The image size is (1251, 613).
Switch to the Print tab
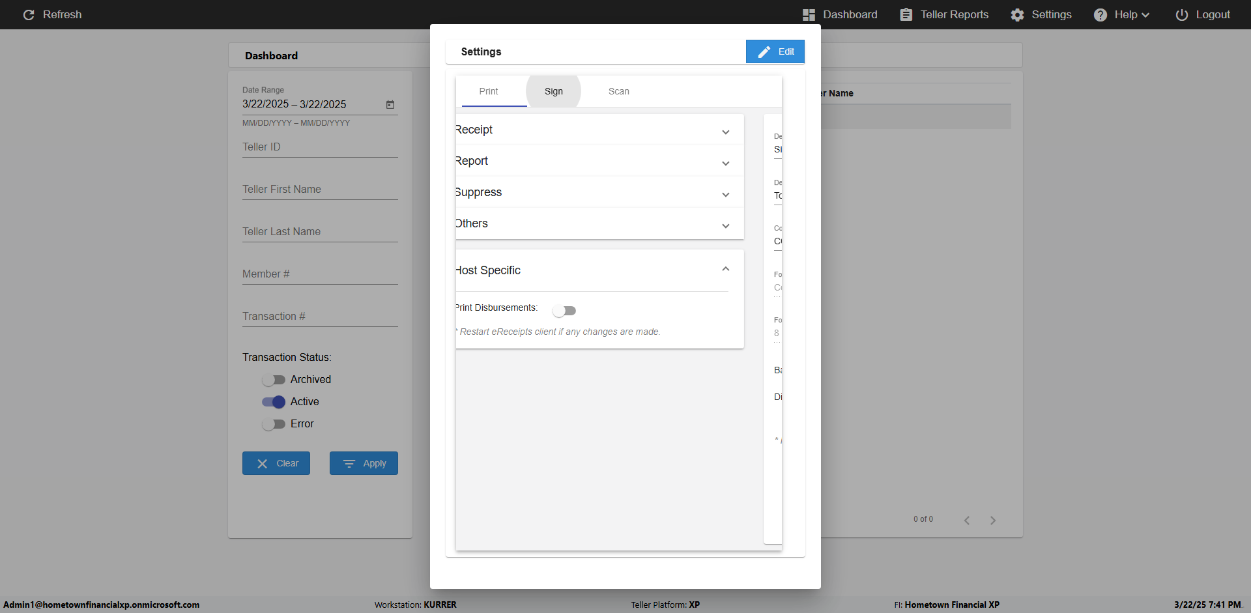point(489,91)
